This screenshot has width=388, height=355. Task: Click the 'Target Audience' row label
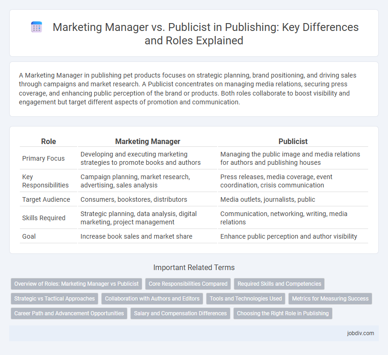pos(46,199)
